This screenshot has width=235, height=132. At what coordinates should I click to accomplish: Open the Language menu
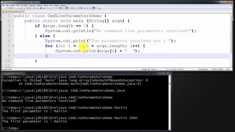(x=32, y=5)
